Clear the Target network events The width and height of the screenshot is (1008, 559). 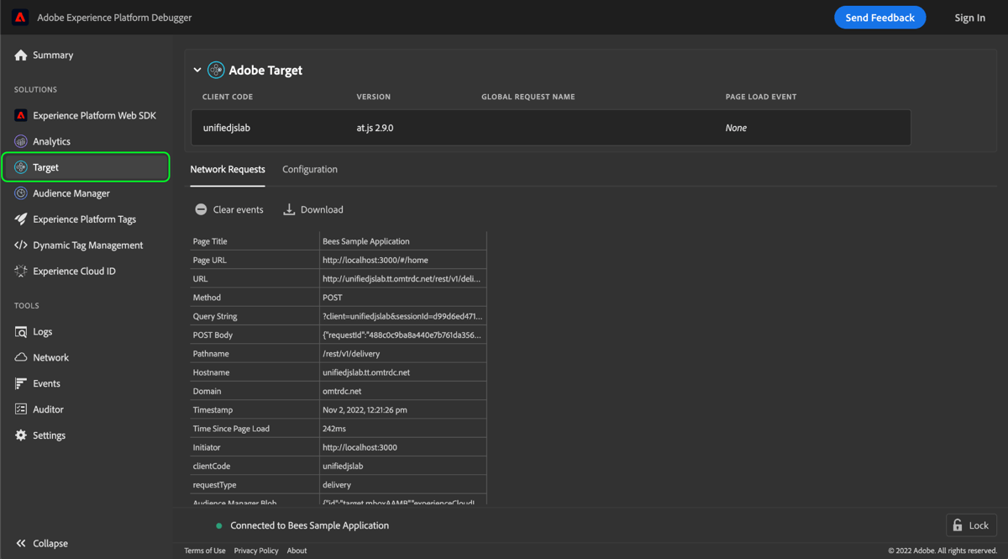[x=228, y=208]
